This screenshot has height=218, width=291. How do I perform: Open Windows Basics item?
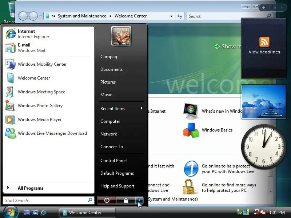point(208,130)
